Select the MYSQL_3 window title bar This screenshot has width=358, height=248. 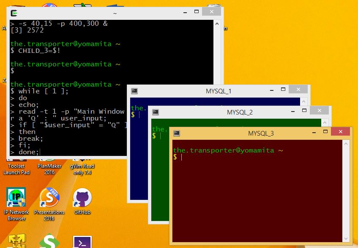click(261, 133)
